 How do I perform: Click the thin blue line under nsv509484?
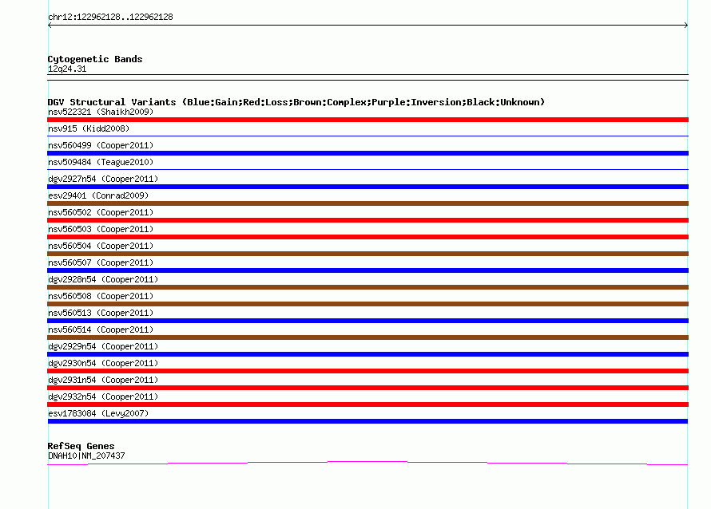(x=367, y=169)
